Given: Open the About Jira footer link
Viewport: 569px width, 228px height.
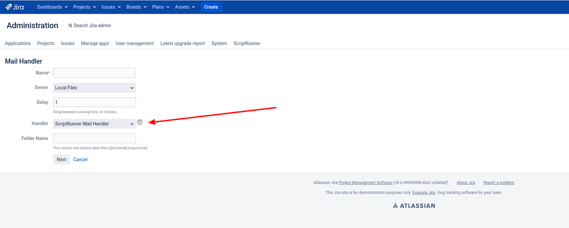Looking at the screenshot, I should point(466,183).
